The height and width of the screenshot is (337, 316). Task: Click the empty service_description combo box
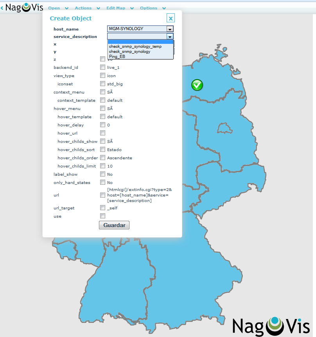pos(140,36)
